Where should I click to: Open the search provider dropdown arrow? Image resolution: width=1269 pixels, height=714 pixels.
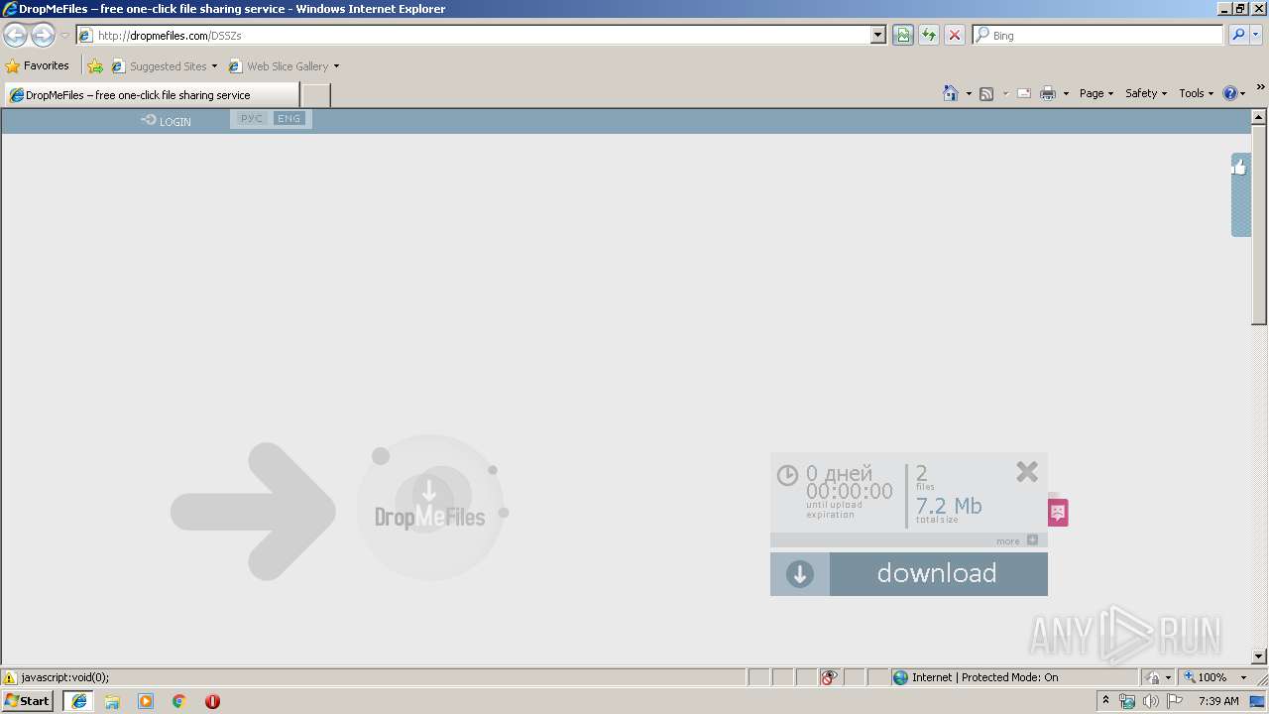tap(1256, 35)
